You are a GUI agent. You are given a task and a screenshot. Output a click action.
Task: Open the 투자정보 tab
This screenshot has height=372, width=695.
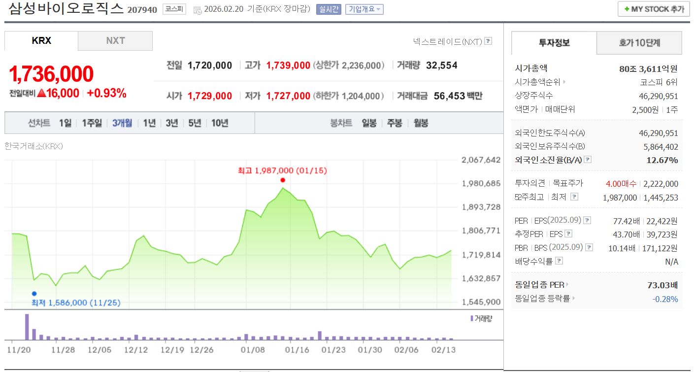pyautogui.click(x=554, y=43)
